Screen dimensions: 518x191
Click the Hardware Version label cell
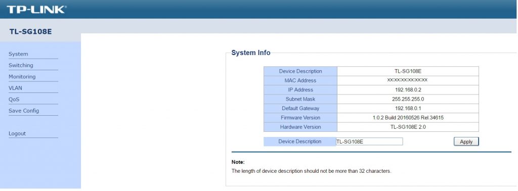[x=300, y=127]
